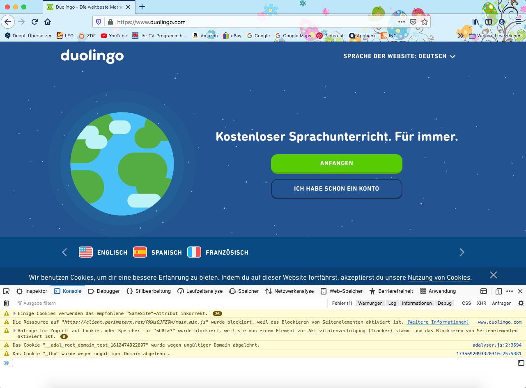This screenshot has width=526, height=388.
Task: Show site security info via padlock icon
Action: (x=110, y=22)
